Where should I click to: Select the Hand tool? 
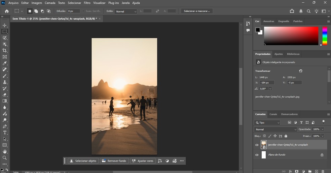click(x=5, y=151)
